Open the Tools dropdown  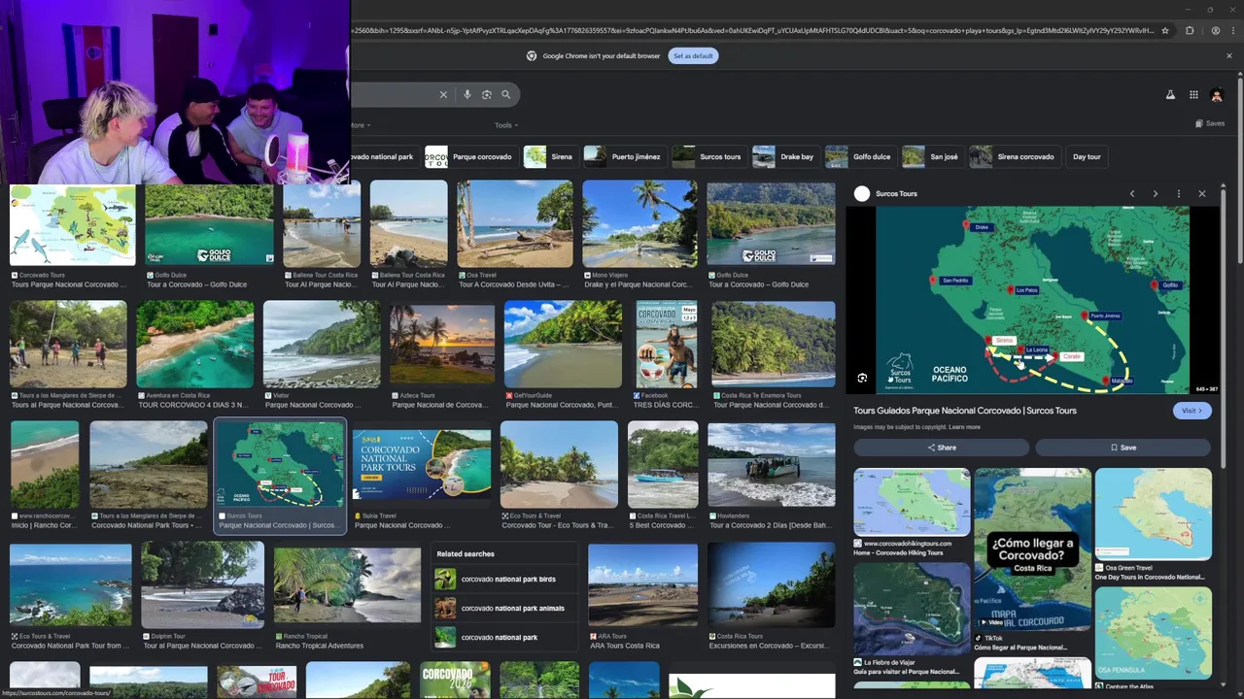505,125
